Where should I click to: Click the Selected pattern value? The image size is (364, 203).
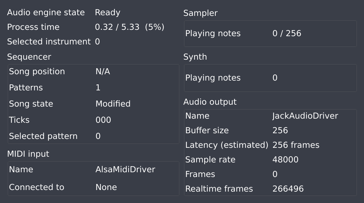(x=97, y=136)
